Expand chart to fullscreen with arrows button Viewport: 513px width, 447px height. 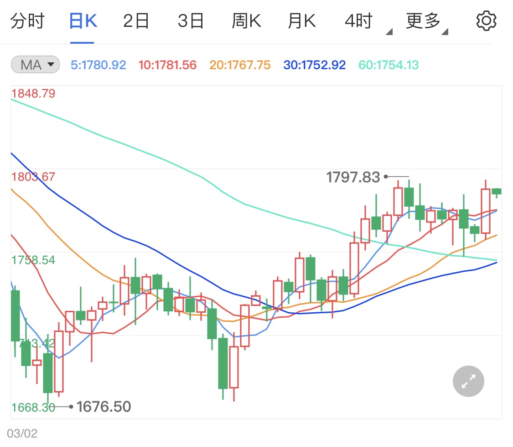(x=468, y=381)
